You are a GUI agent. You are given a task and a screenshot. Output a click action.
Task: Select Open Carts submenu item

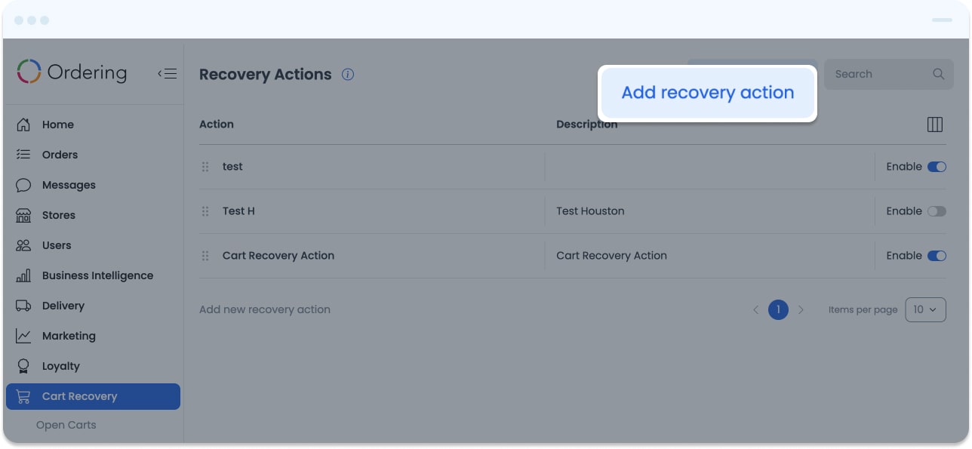[x=66, y=425]
